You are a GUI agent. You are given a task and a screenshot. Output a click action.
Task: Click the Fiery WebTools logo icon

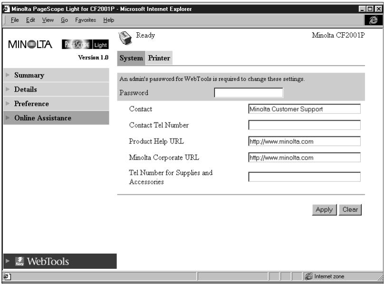click(19, 261)
